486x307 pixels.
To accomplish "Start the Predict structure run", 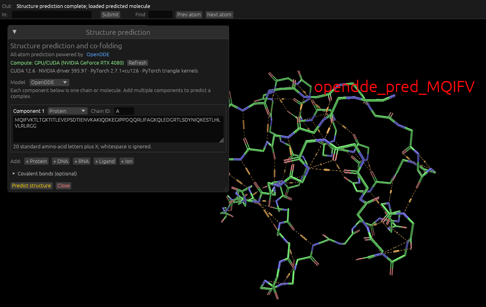I will coord(31,186).
